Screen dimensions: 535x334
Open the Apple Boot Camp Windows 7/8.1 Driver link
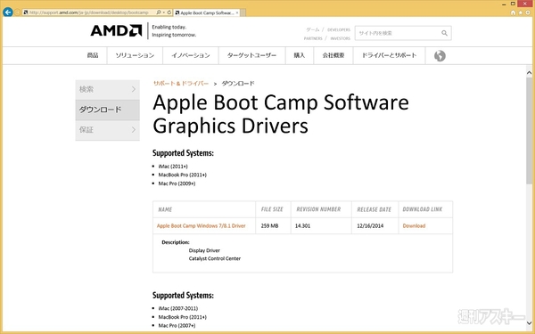[202, 225]
